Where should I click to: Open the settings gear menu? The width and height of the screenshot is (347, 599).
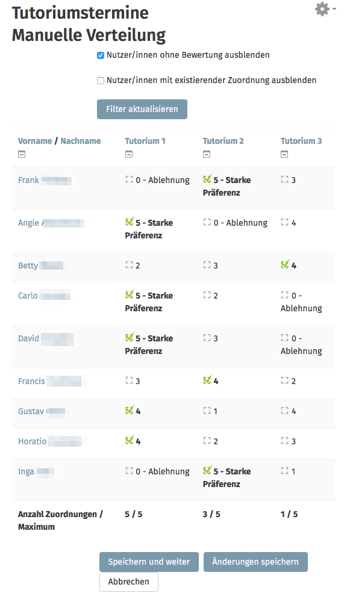tap(325, 9)
